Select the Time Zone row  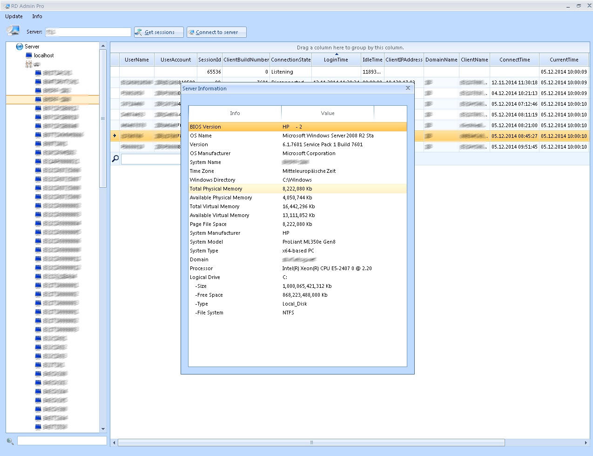coord(297,171)
